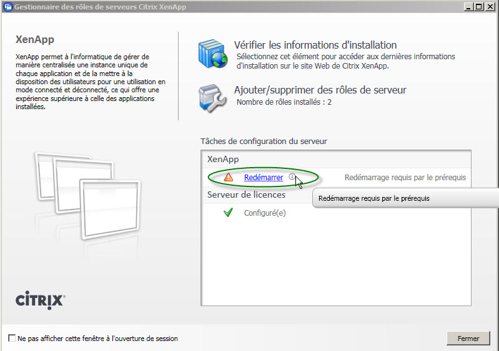Open Vérifier les informations d'installation

pos(315,45)
